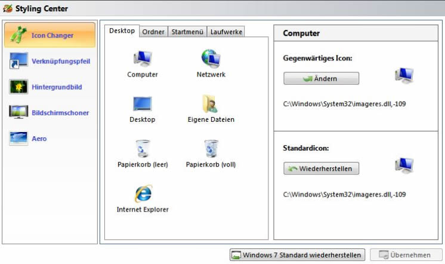Click the 'Netzwerk' label text
This screenshot has width=445, height=264.
tap(211, 75)
